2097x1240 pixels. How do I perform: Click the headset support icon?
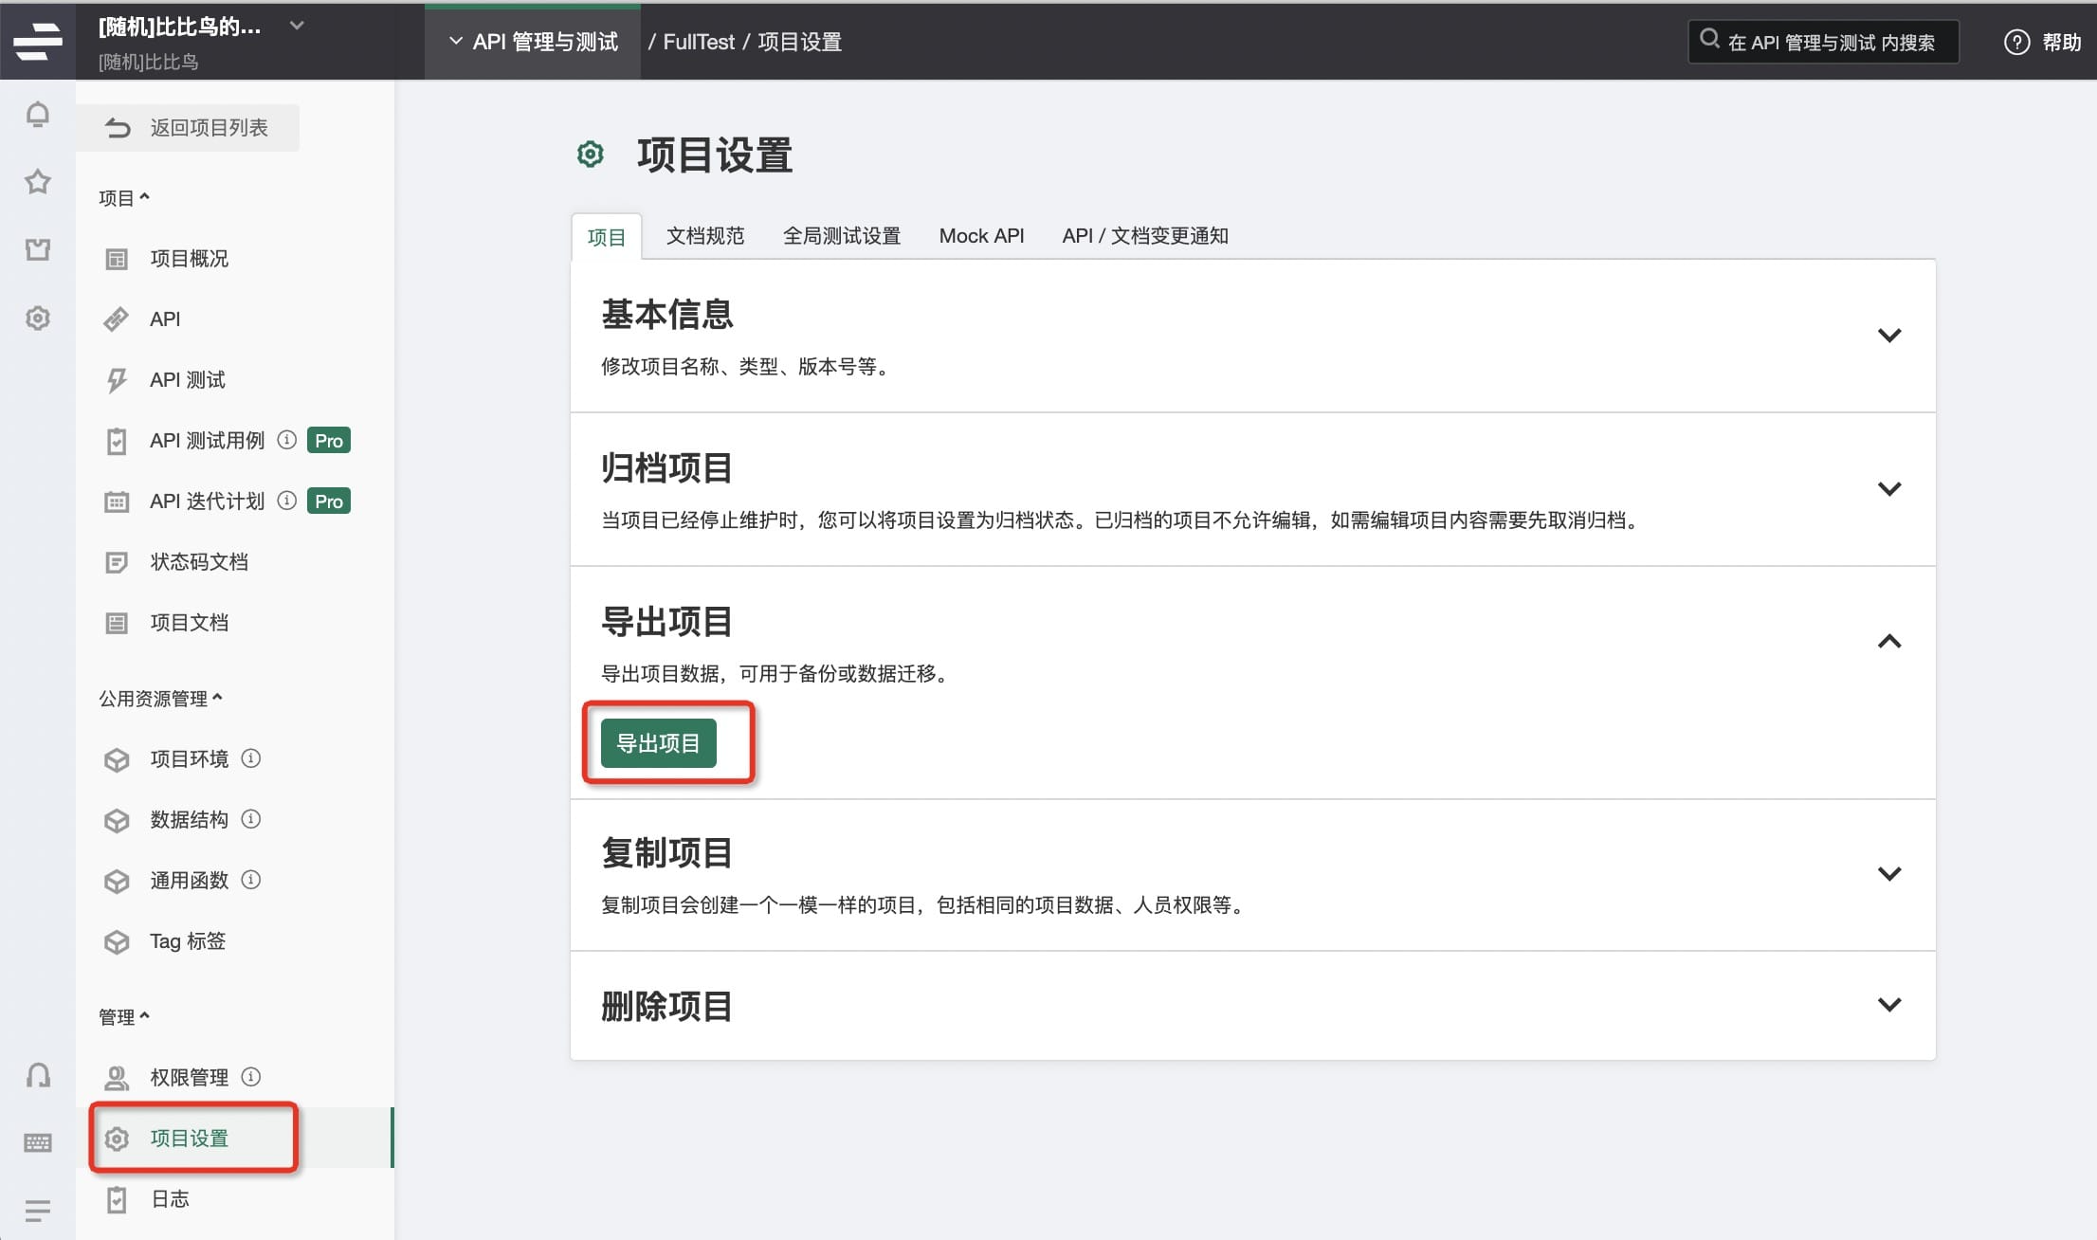point(38,1075)
